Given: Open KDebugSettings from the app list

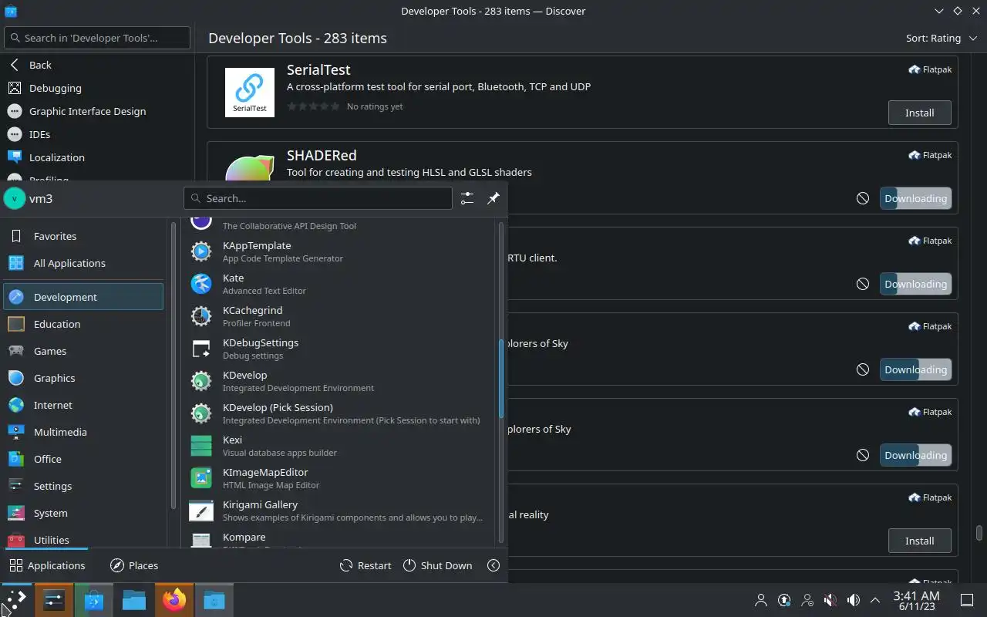Looking at the screenshot, I should [x=339, y=349].
